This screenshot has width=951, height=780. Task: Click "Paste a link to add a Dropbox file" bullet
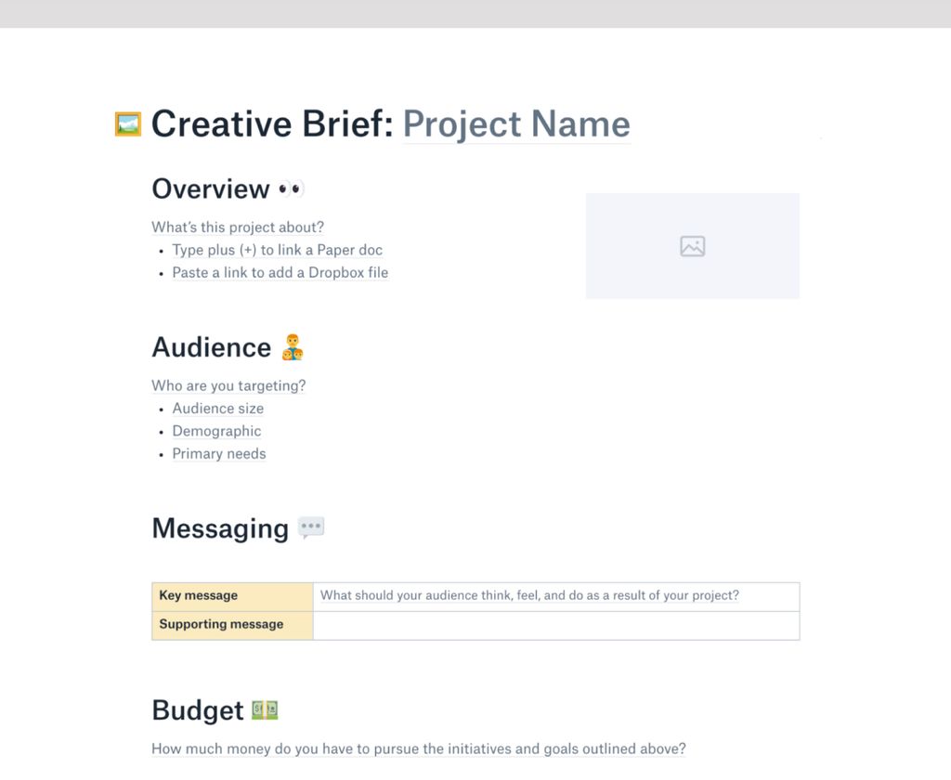(x=280, y=273)
